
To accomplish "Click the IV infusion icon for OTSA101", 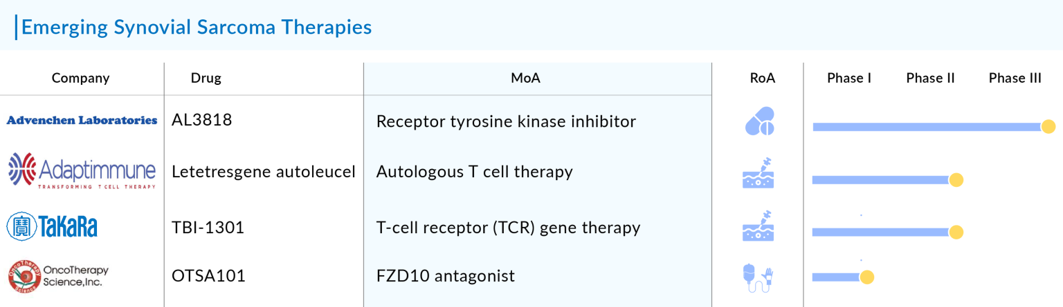I will [x=758, y=276].
